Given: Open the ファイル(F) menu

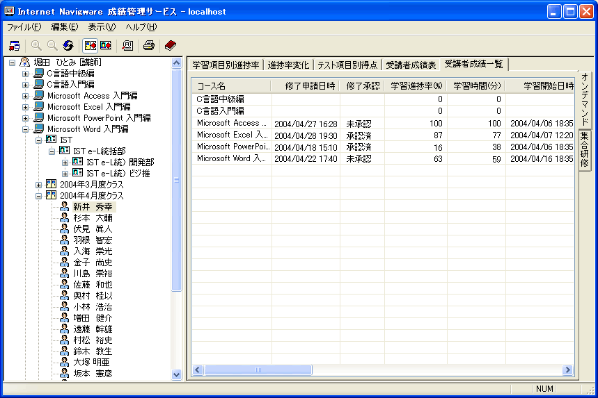Looking at the screenshot, I should (24, 27).
